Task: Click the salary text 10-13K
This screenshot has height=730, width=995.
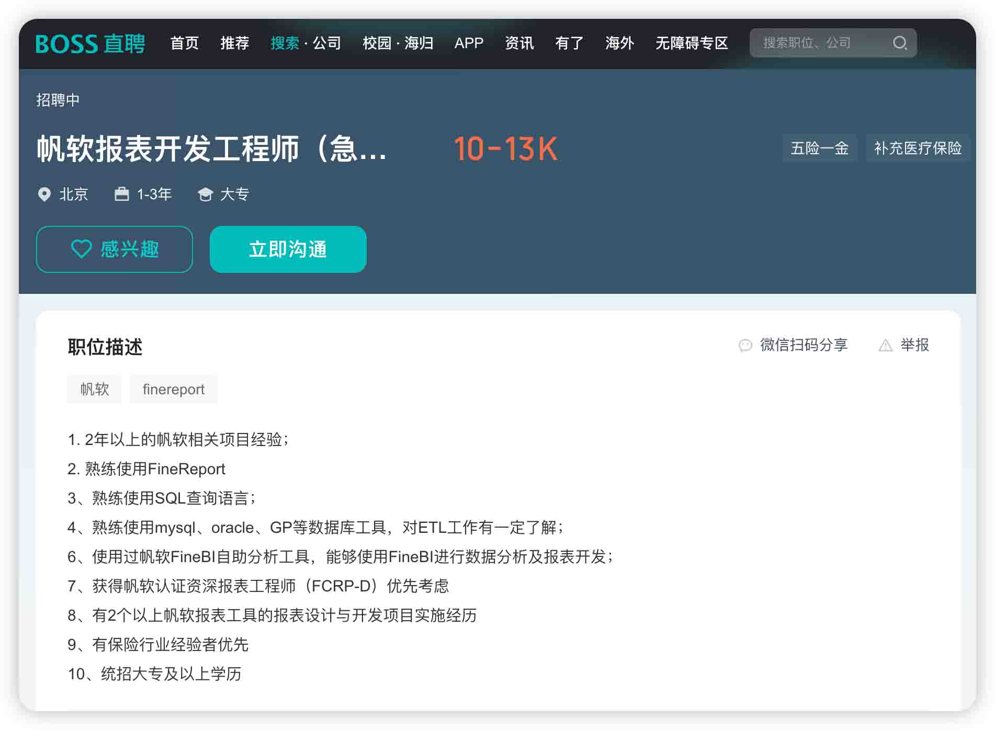Action: coord(506,149)
